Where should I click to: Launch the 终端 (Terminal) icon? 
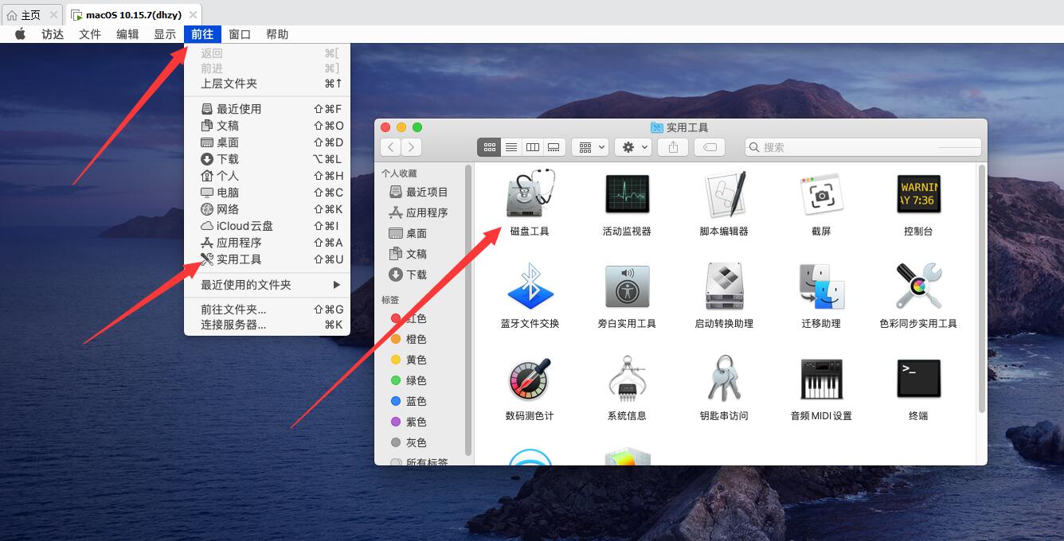[x=918, y=379]
